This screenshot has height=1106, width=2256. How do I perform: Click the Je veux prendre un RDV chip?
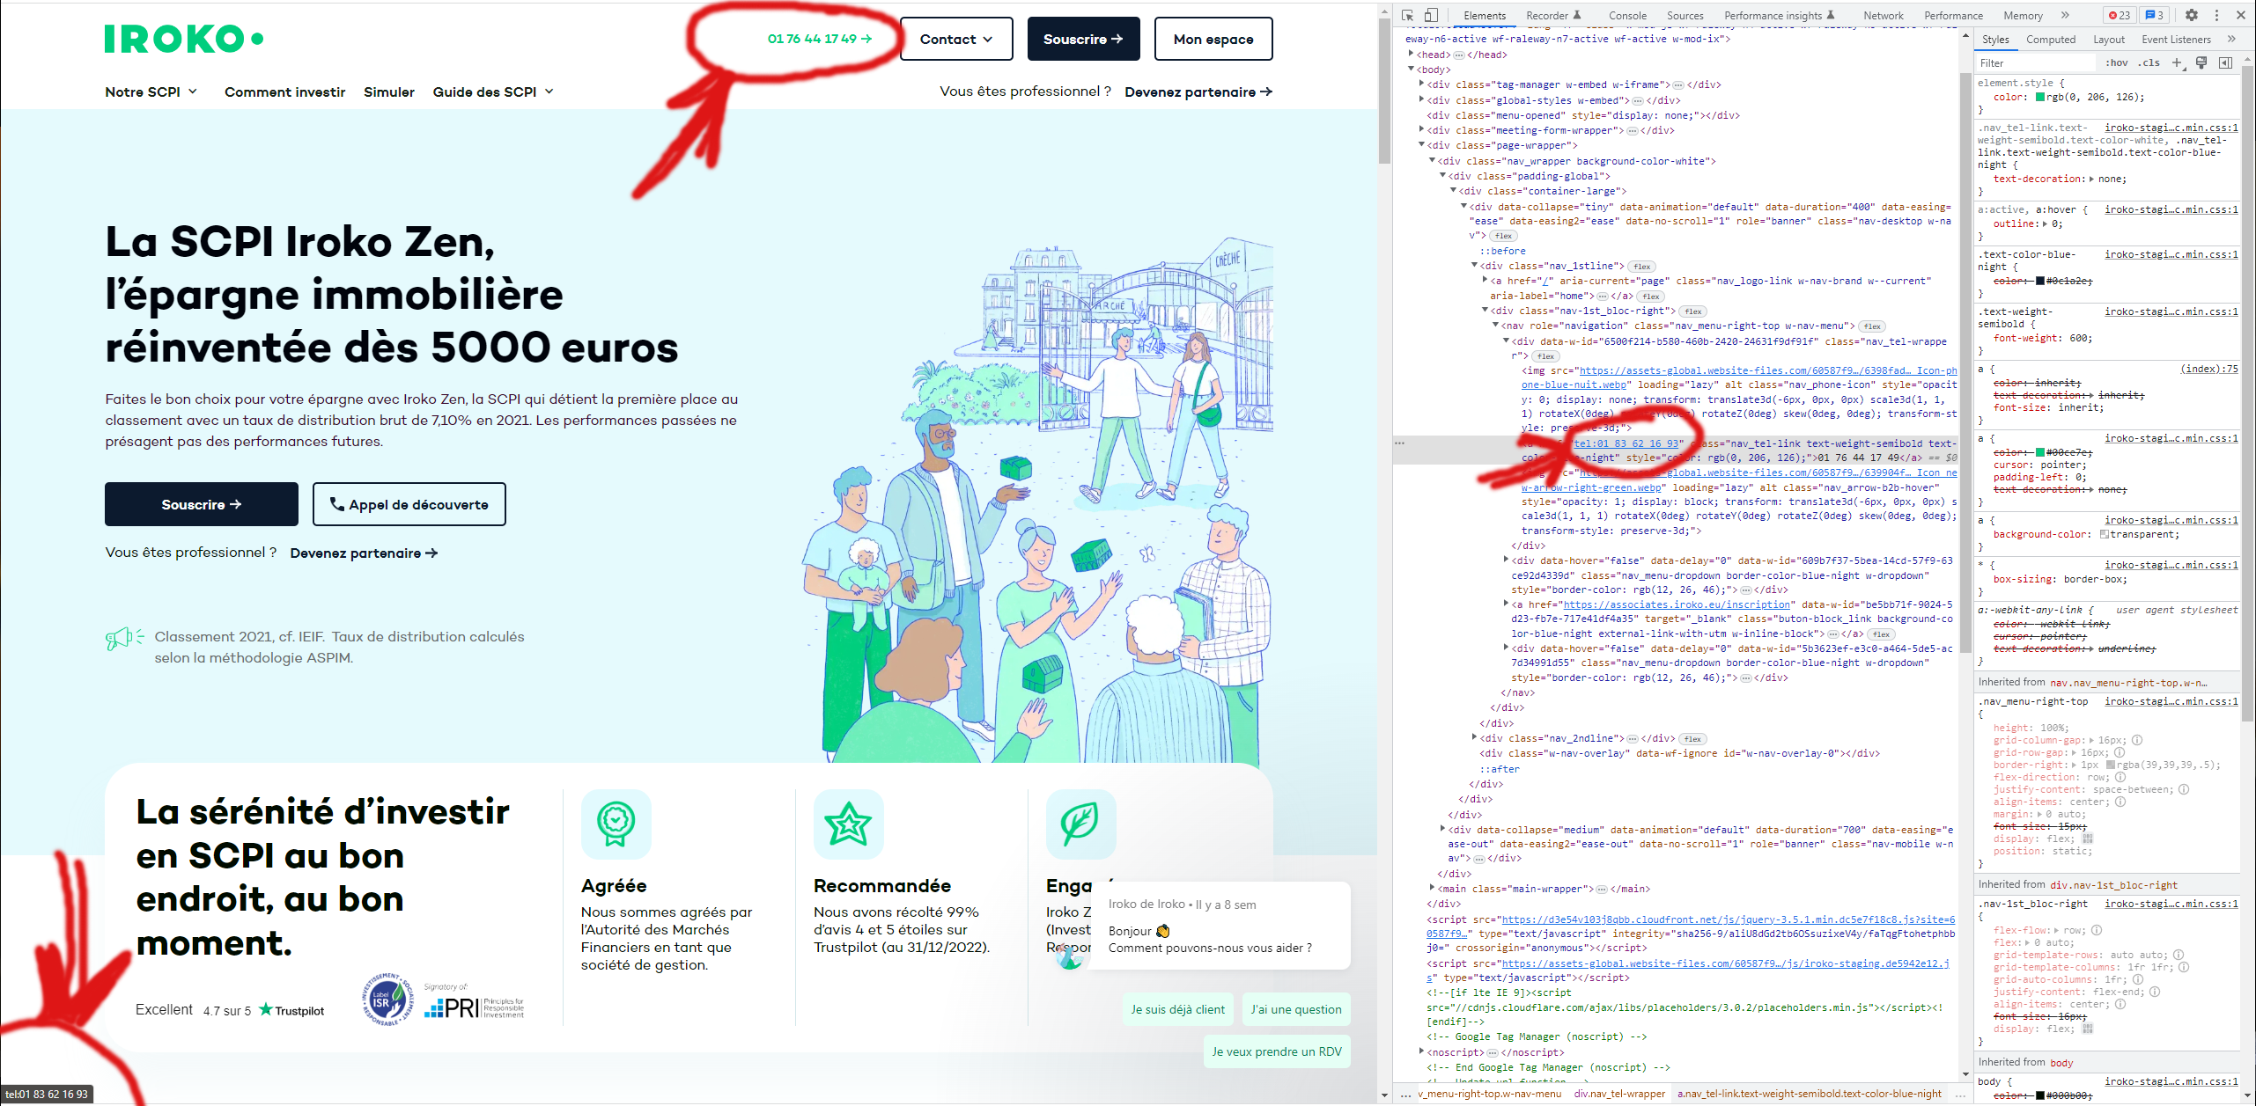coord(1276,1051)
